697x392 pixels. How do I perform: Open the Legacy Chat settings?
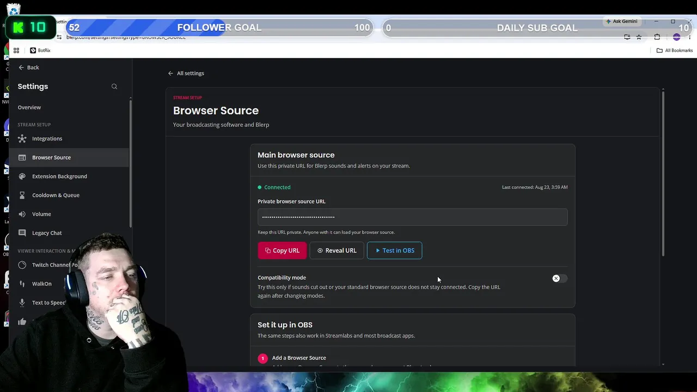[69, 233]
